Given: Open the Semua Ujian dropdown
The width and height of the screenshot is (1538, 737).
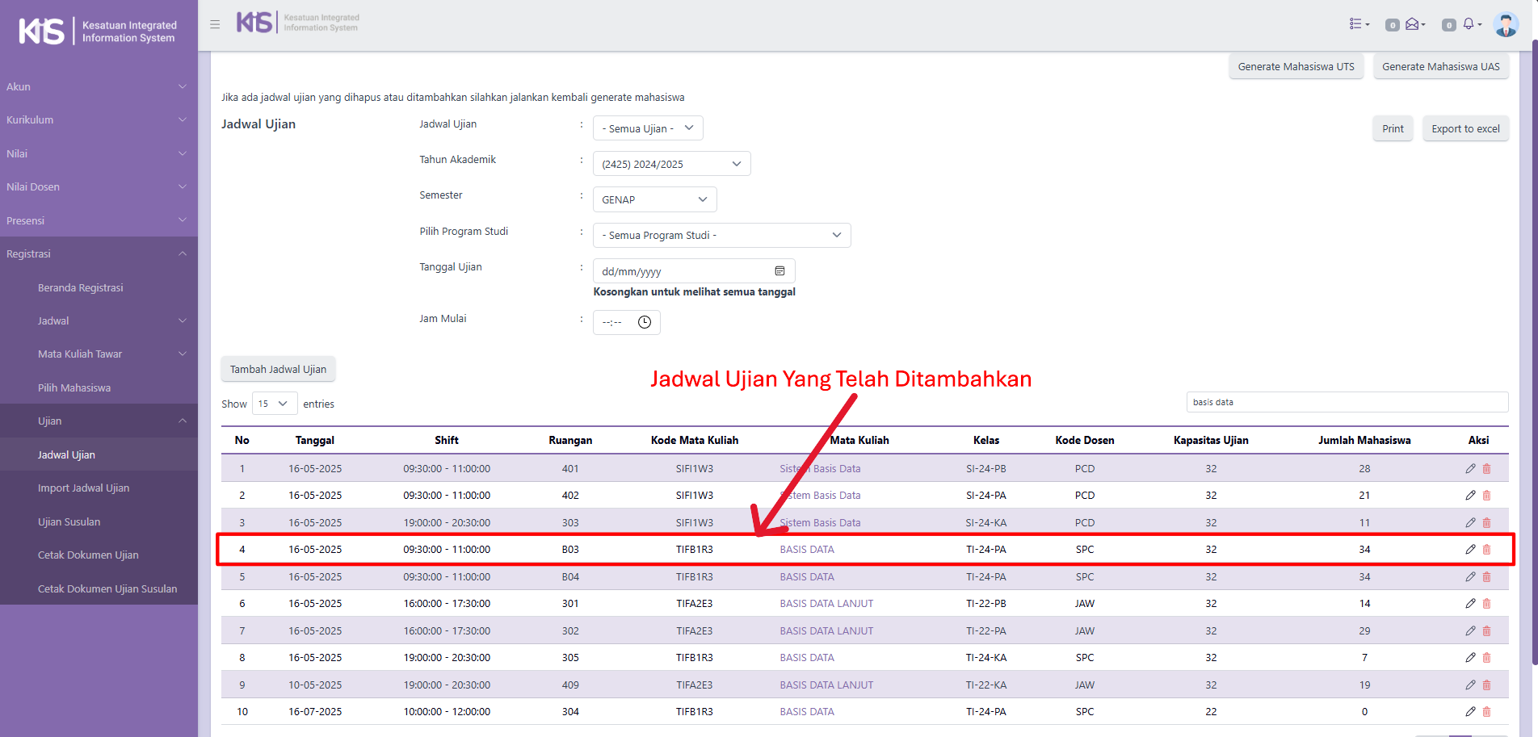Looking at the screenshot, I should point(648,128).
